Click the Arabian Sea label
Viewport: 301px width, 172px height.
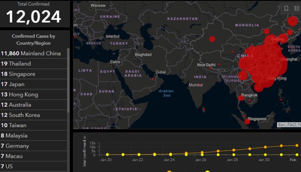(x=166, y=93)
